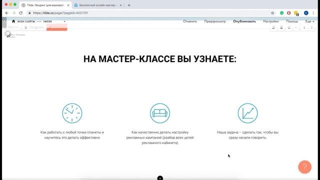The height and width of the screenshot is (180, 320).
Task: Click the sofa icon in the middle column
Action: [x=160, y=113]
